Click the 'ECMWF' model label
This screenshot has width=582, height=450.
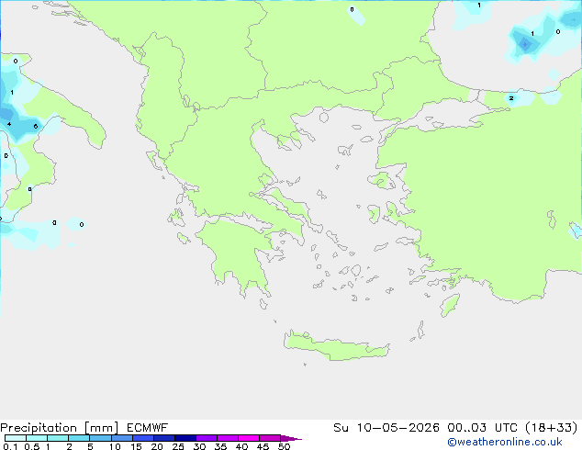[148, 428]
